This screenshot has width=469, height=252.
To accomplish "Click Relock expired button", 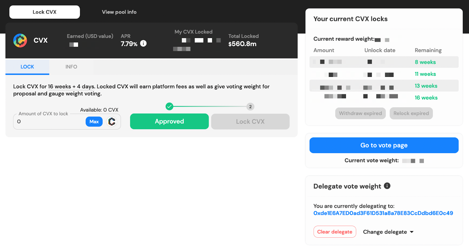I will tap(411, 113).
